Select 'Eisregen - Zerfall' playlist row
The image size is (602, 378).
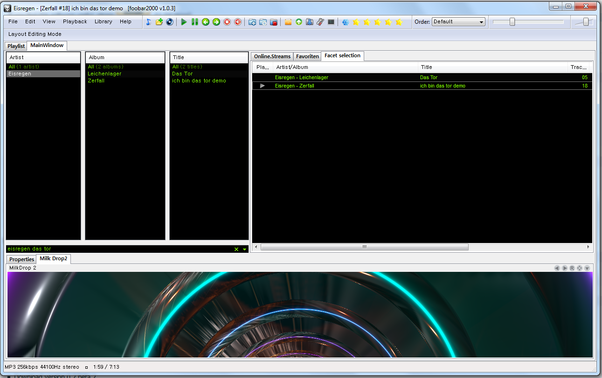[422, 86]
